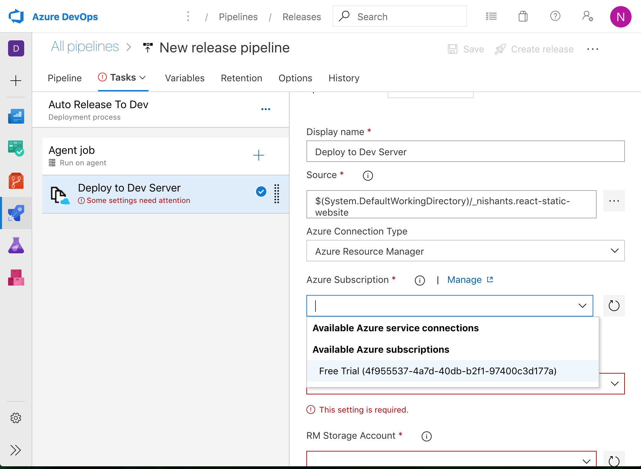Switch to the Options tab
641x469 pixels.
pos(295,78)
